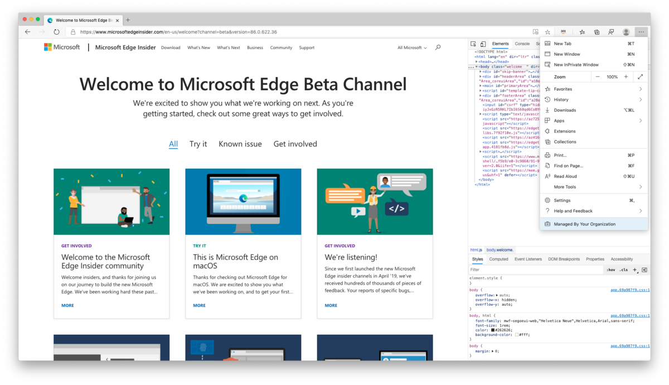Open the All Microsoft dropdown
Screen dimensions: 669x385
[412, 47]
